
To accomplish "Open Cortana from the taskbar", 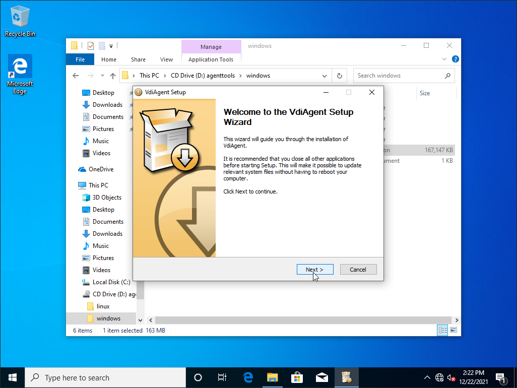I will coord(198,378).
